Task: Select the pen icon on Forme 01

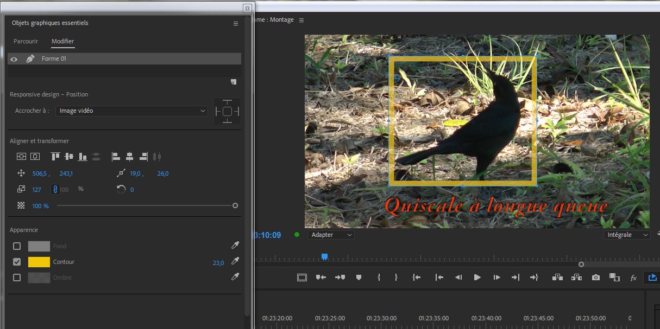Action: [x=30, y=59]
